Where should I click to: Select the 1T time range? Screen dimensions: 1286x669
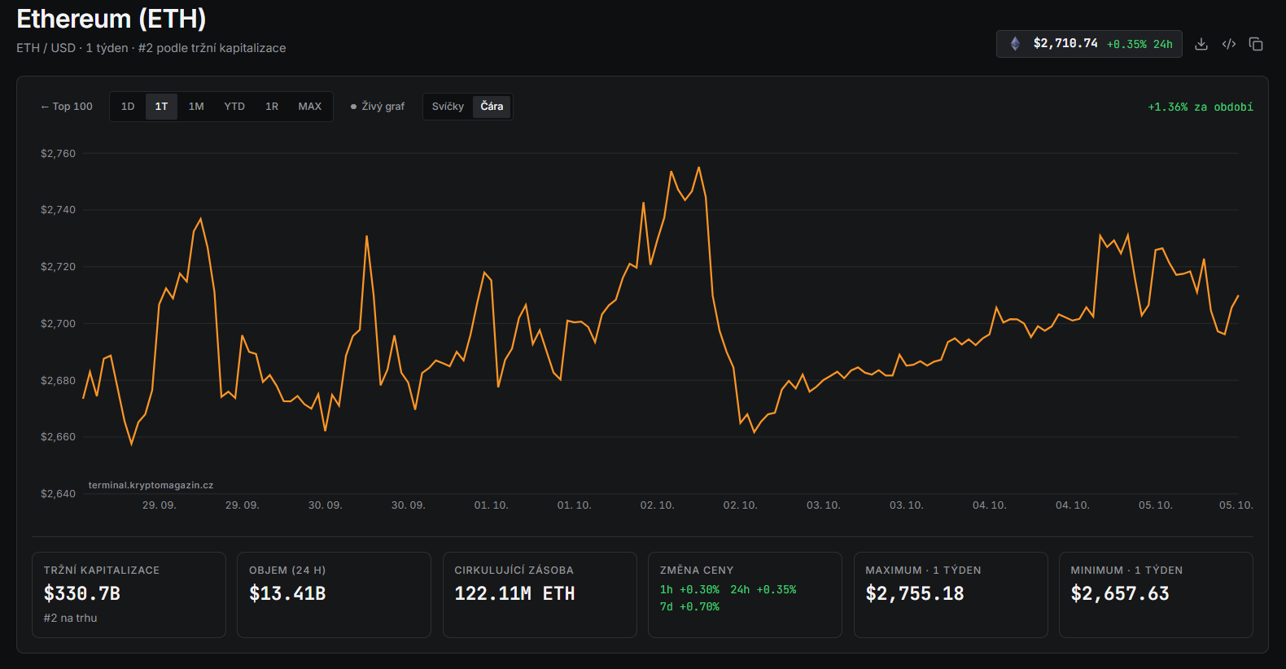coord(161,107)
